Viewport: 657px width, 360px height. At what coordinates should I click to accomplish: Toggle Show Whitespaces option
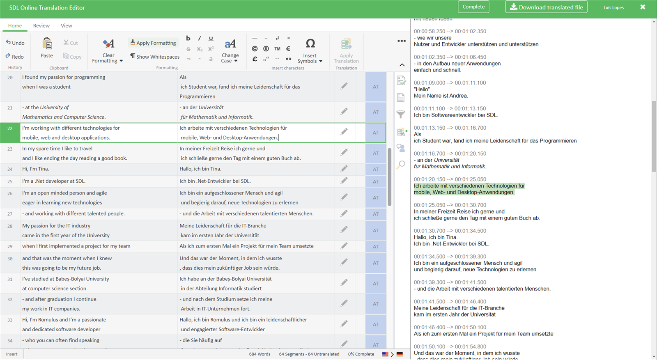(x=155, y=57)
